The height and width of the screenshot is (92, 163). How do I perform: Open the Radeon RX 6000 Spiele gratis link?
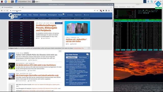click(x=46, y=85)
